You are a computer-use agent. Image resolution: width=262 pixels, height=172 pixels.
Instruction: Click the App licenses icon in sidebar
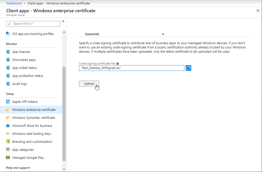point(8,52)
